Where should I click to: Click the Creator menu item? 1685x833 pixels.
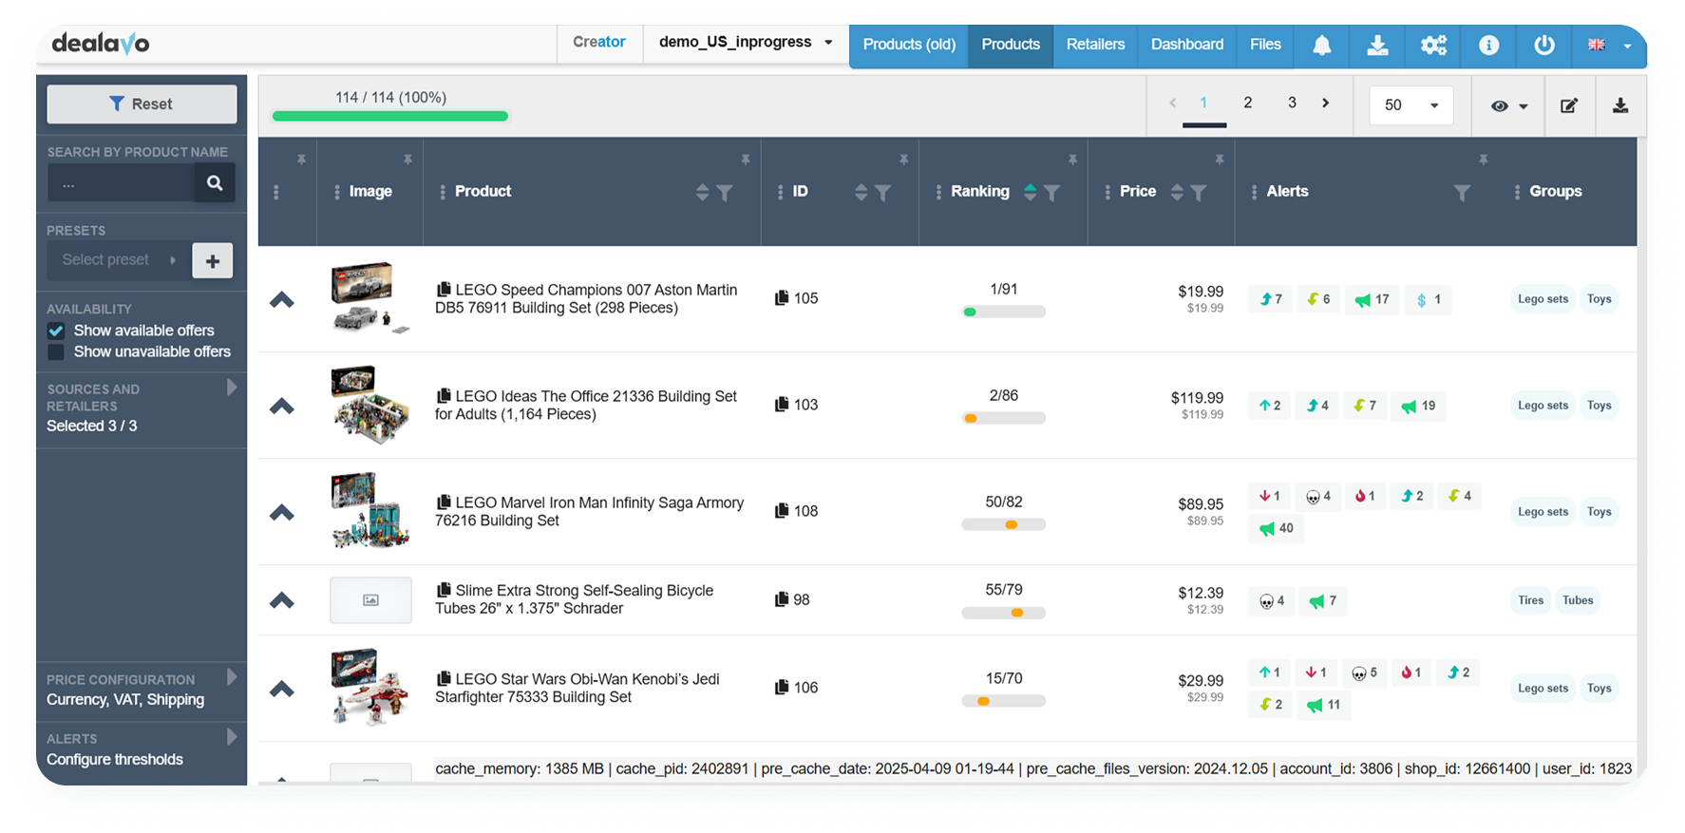[x=599, y=43]
